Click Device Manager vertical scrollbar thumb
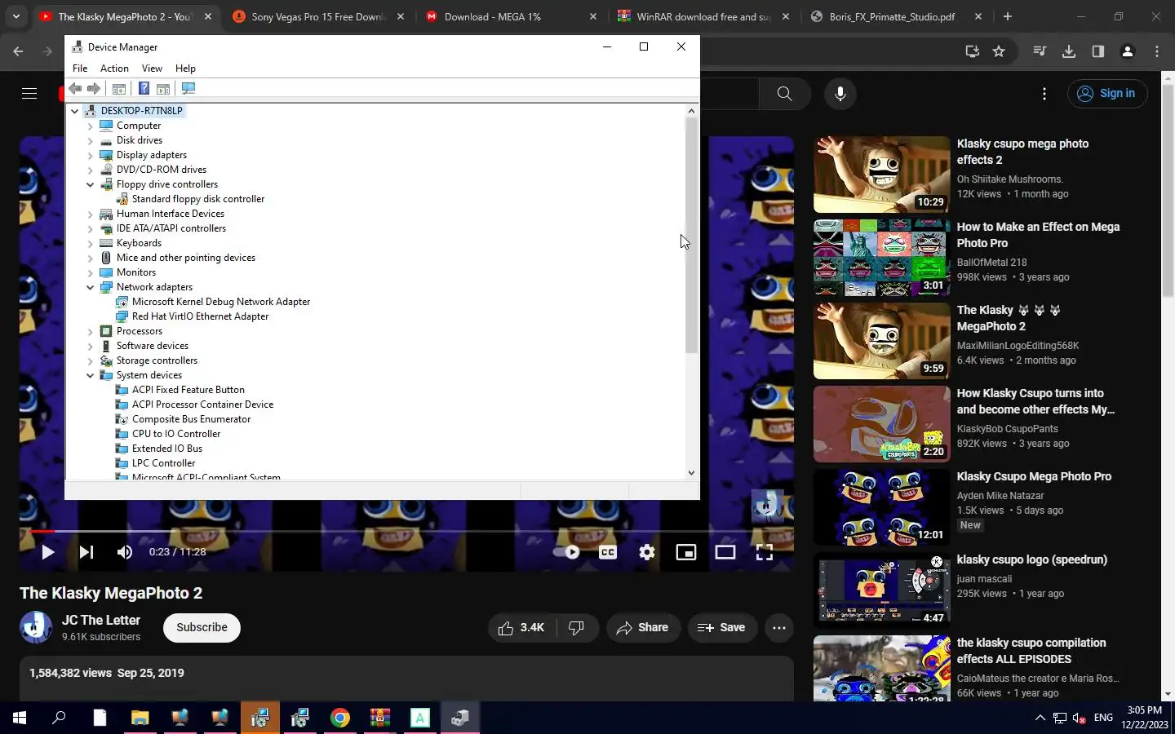Viewport: 1175px width, 734px height. tap(691, 235)
